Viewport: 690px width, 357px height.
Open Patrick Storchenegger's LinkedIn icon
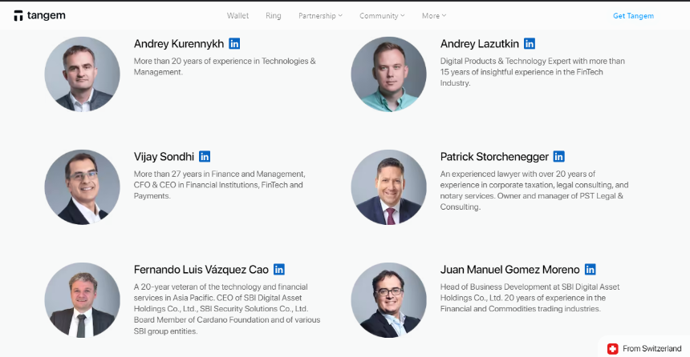coord(559,156)
